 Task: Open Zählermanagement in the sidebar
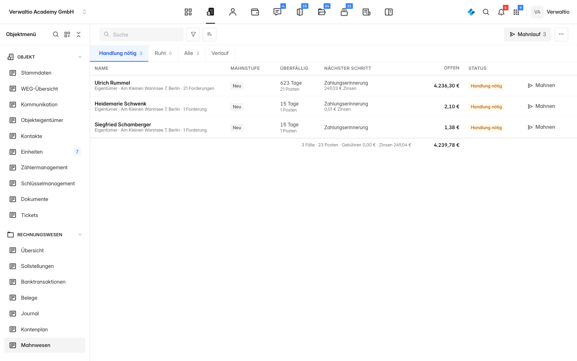tap(45, 168)
